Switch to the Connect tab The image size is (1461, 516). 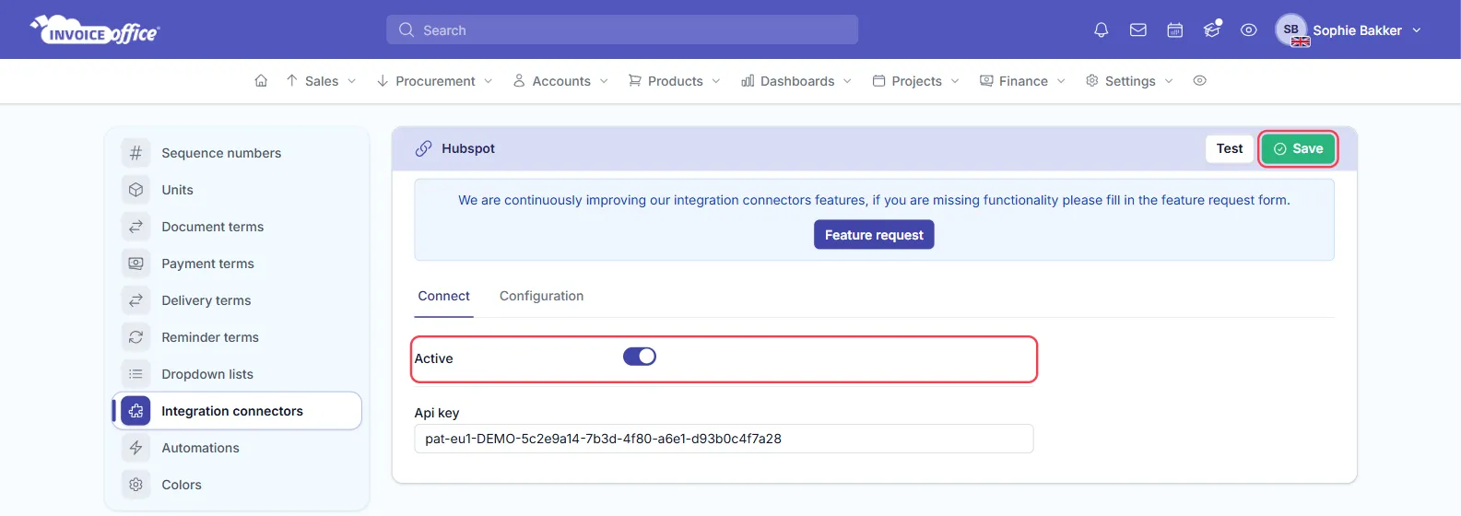(443, 296)
